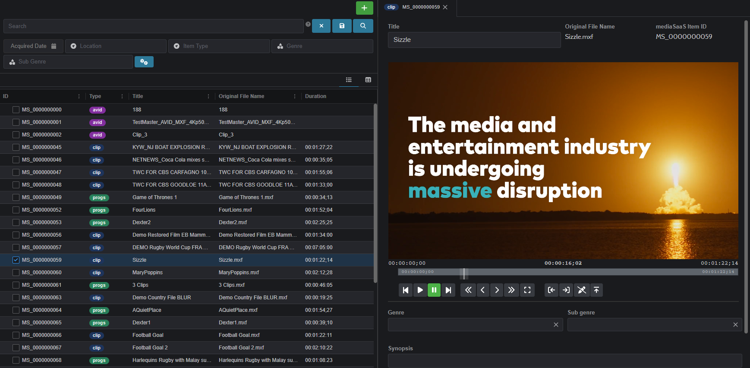
Task: Click the play button
Action: click(420, 290)
